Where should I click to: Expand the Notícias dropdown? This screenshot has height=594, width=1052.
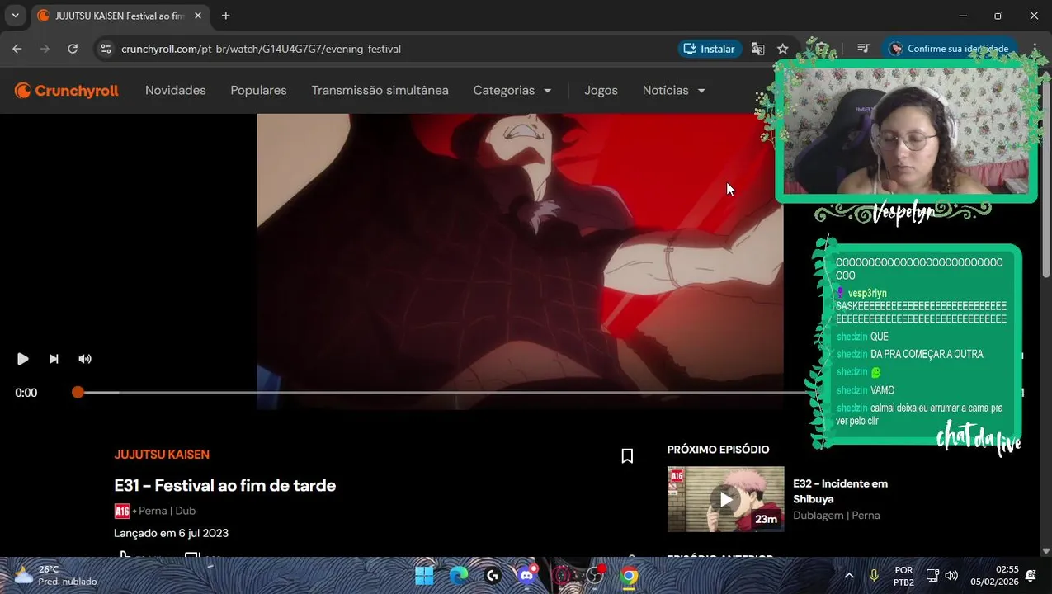[x=673, y=91]
